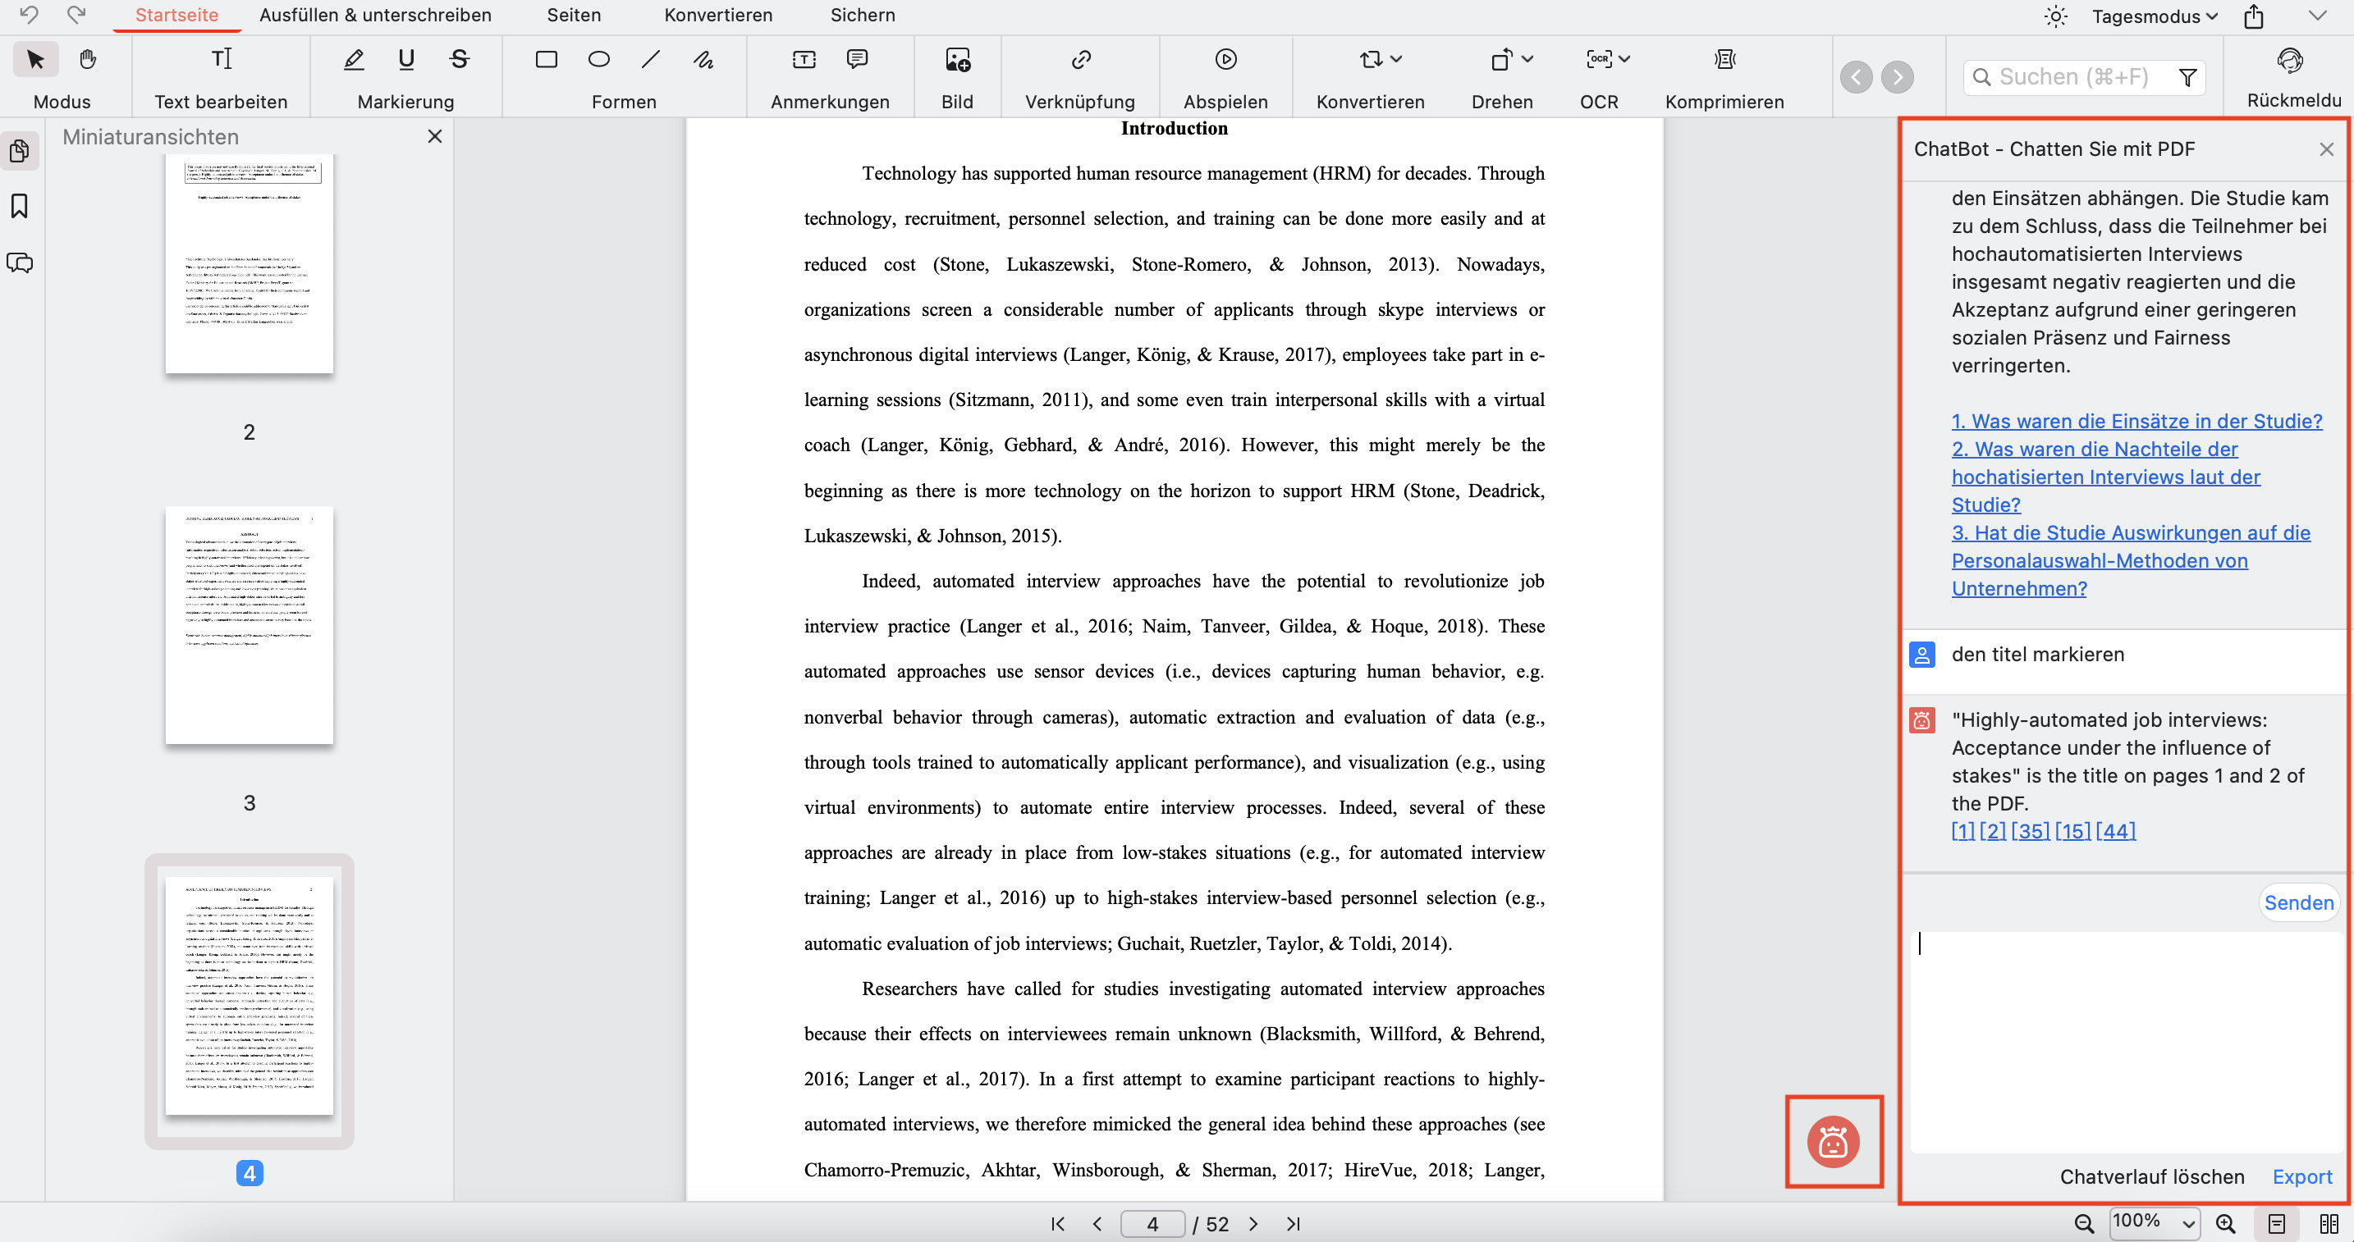
Task: Click the Komprimieren compress icon
Action: [1724, 60]
